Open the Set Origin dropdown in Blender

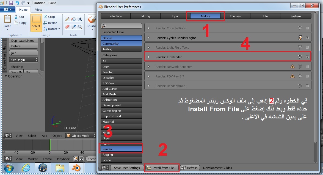coord(23,60)
